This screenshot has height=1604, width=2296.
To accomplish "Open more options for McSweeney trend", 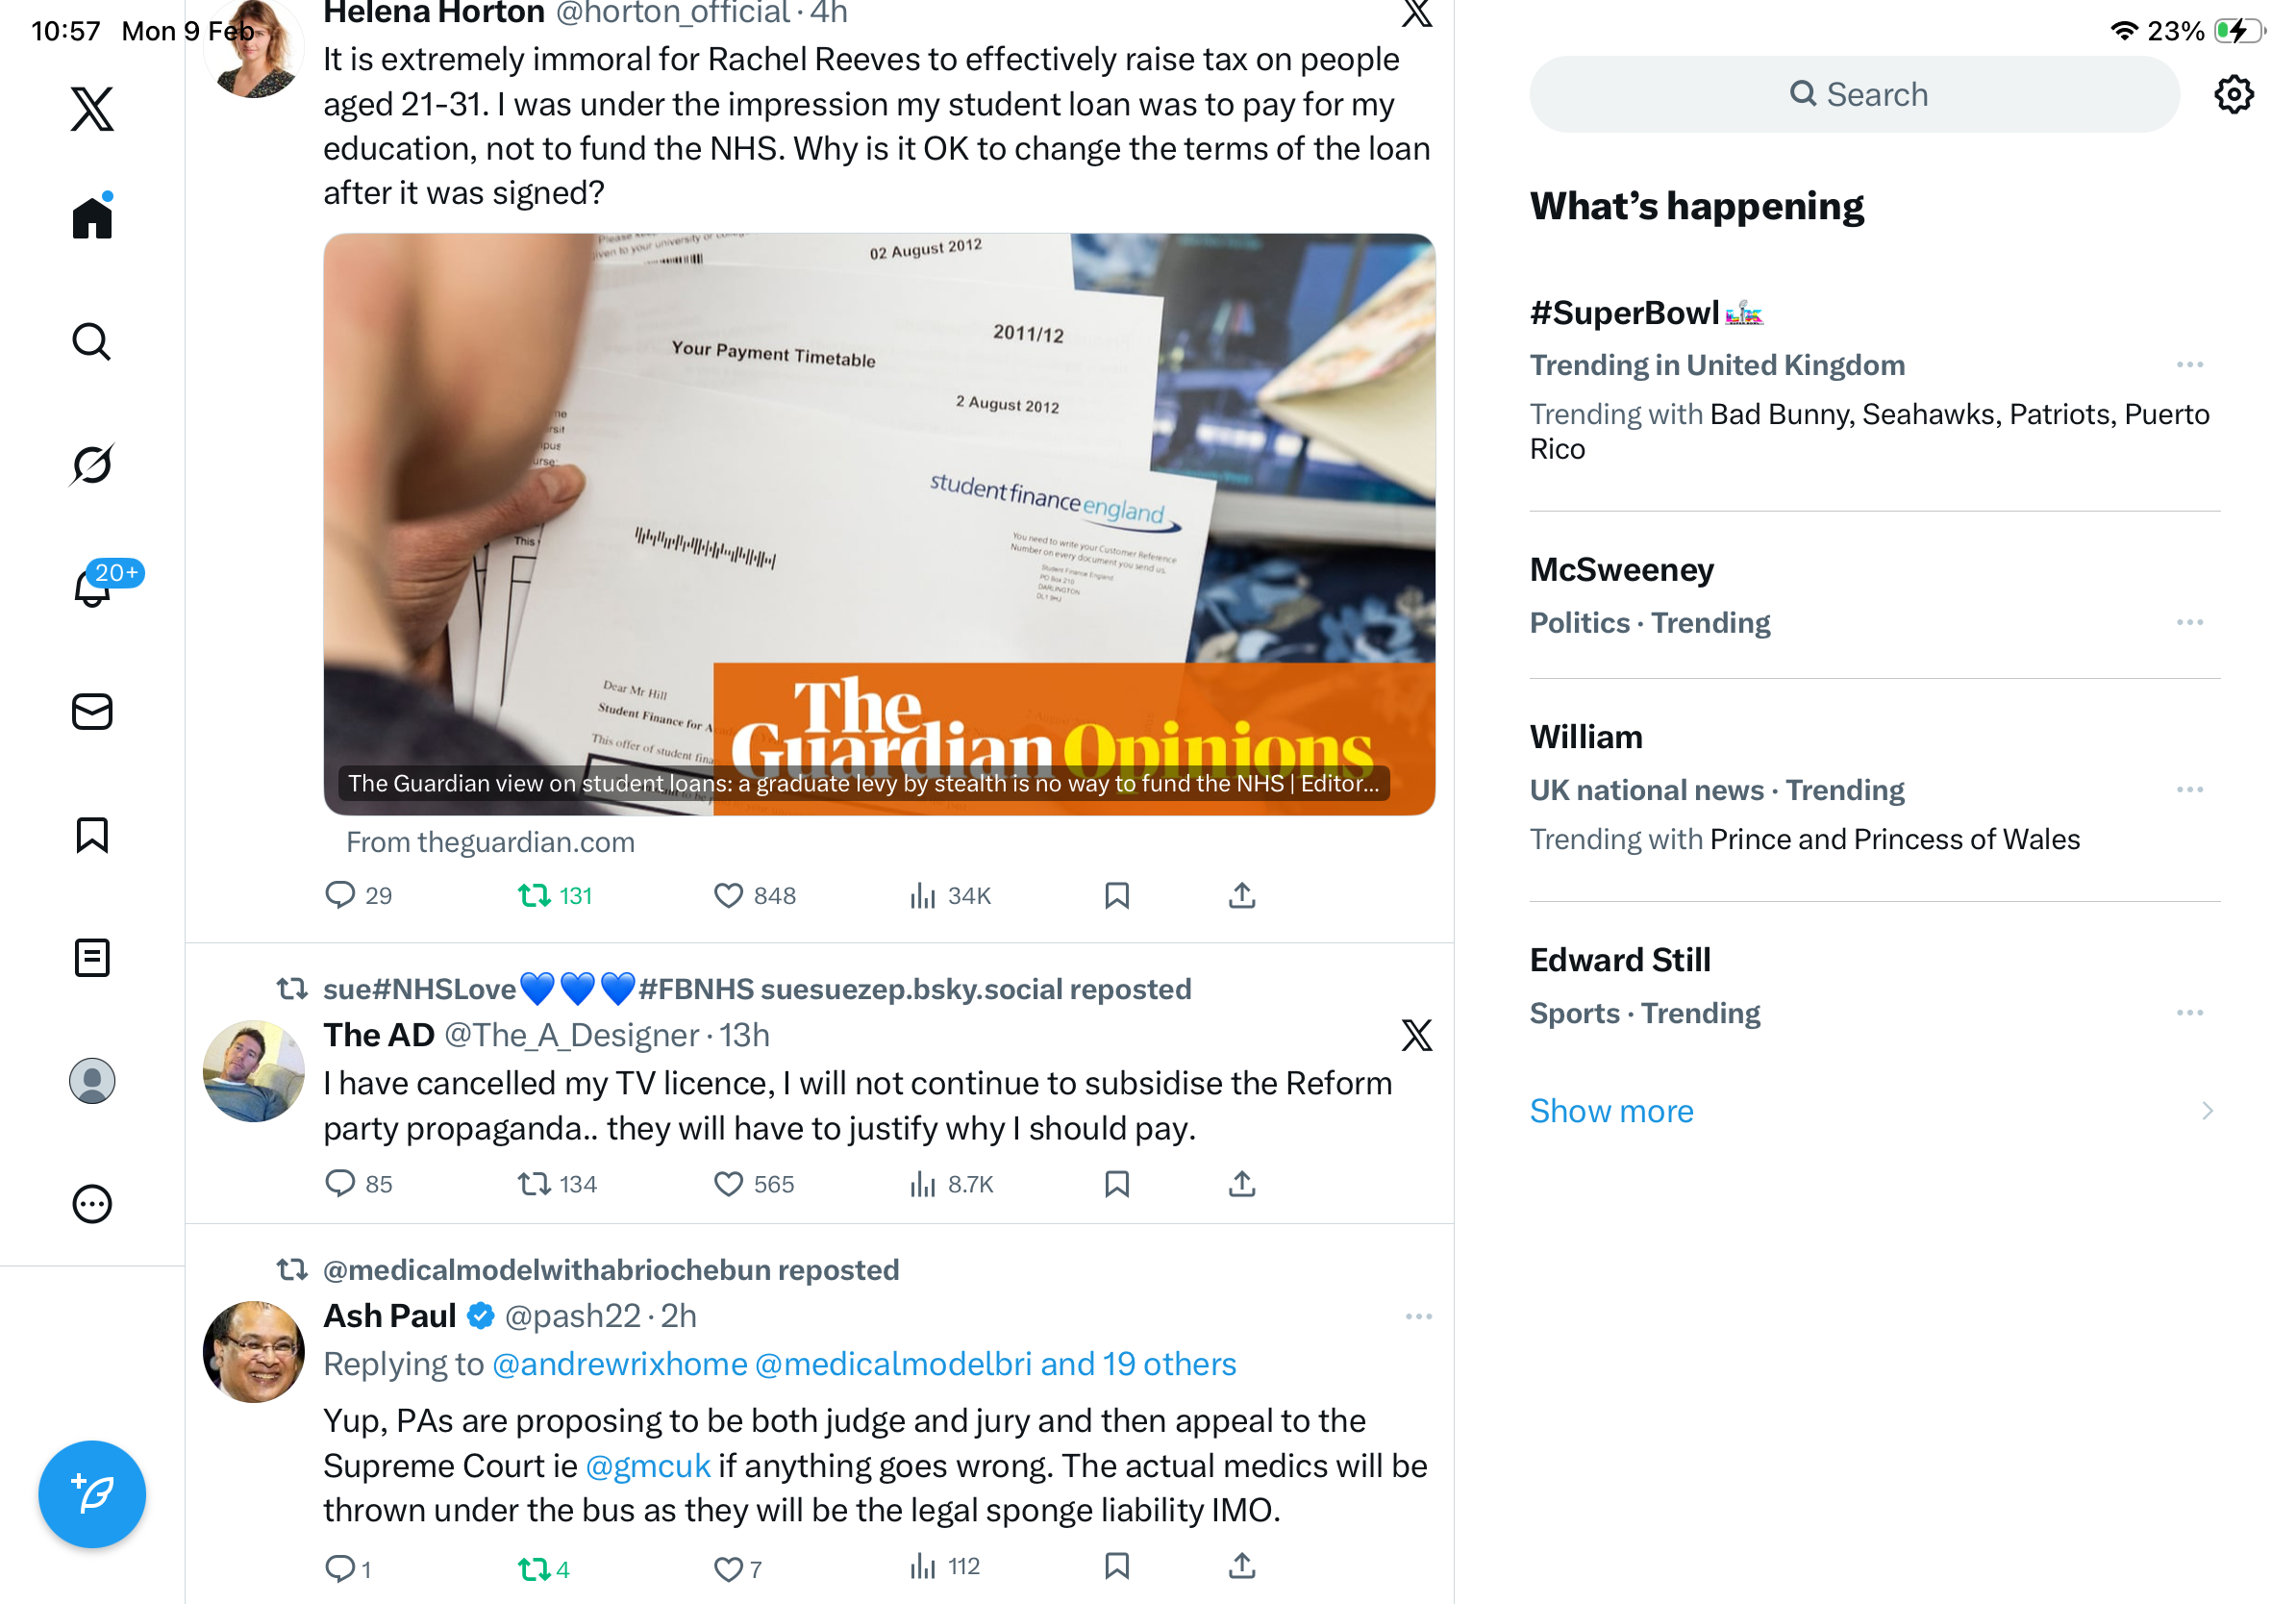I will [x=2189, y=622].
